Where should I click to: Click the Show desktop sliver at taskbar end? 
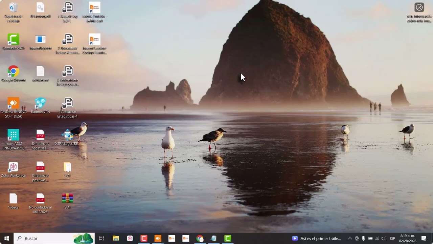432,238
